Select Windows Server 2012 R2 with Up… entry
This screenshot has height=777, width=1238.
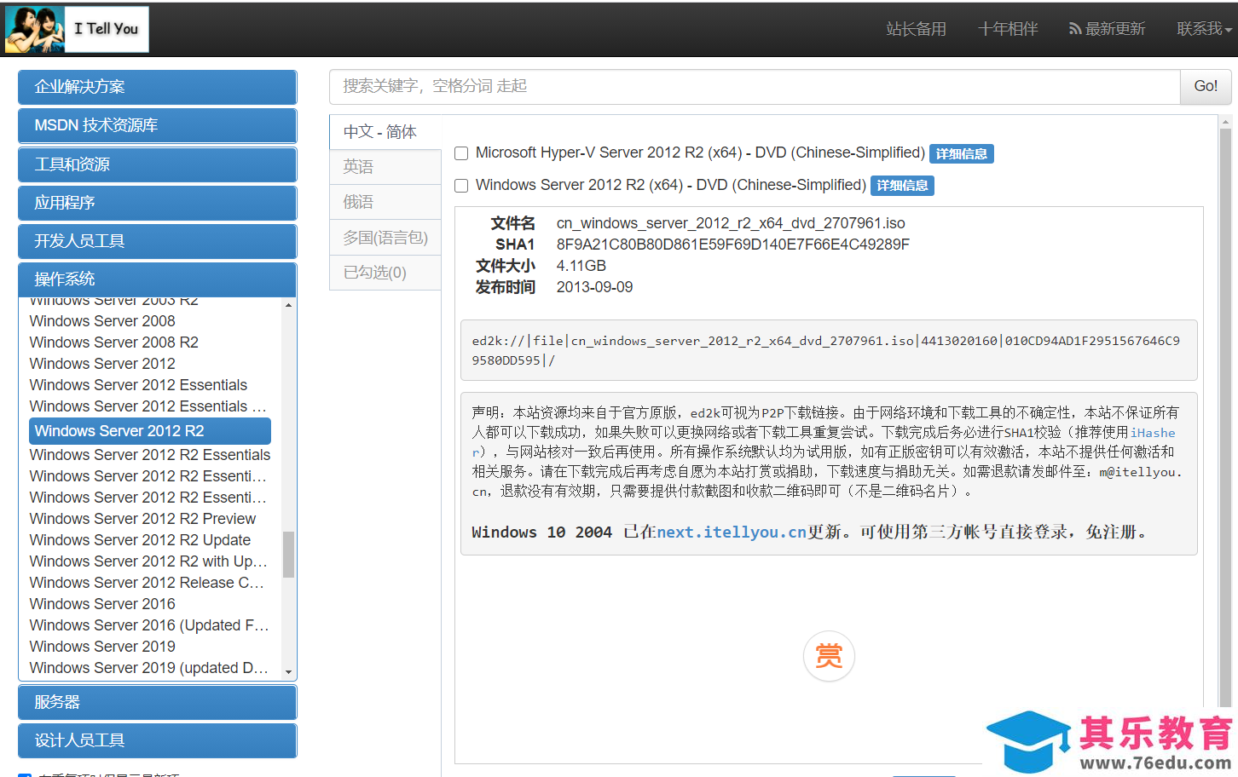click(148, 561)
